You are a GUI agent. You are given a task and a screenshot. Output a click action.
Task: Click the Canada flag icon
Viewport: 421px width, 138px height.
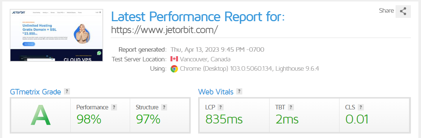(x=174, y=59)
